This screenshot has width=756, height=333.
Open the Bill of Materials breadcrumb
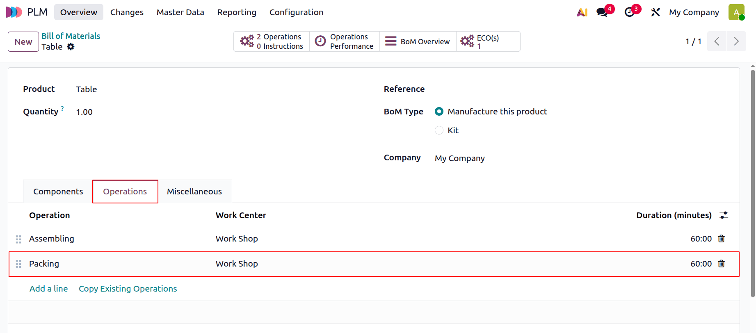tap(71, 36)
